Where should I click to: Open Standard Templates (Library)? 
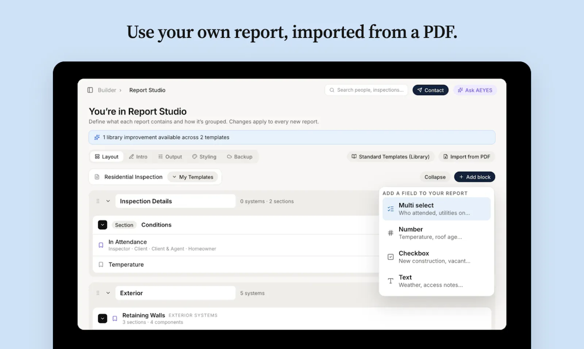click(x=391, y=156)
